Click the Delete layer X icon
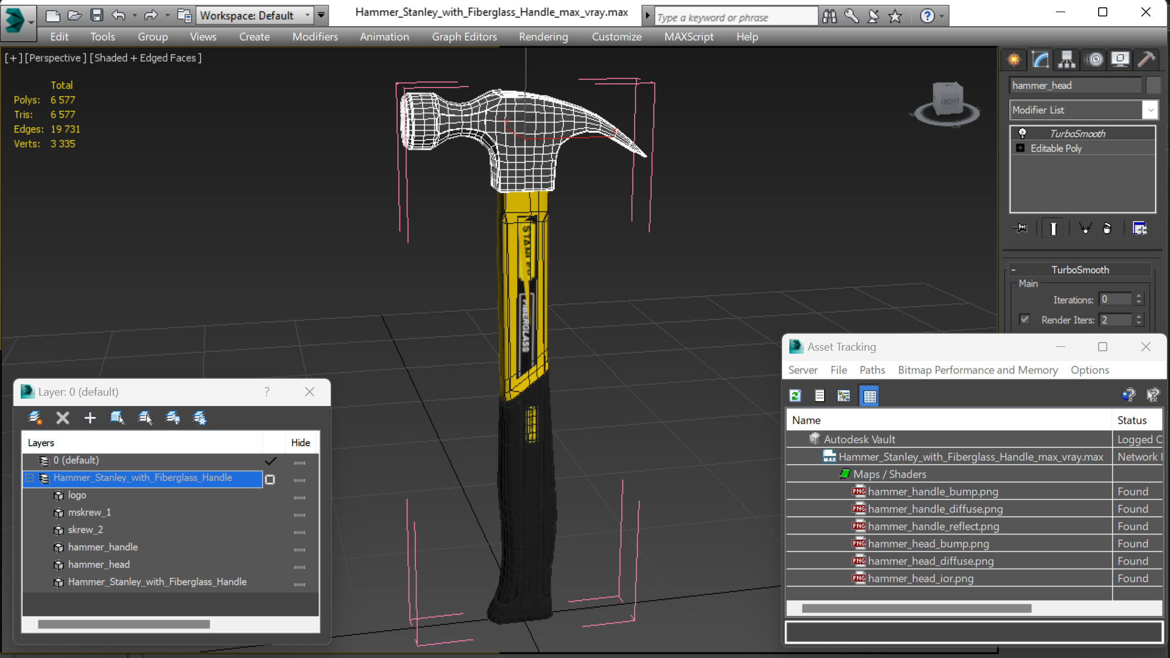1170x658 pixels. pyautogui.click(x=63, y=418)
